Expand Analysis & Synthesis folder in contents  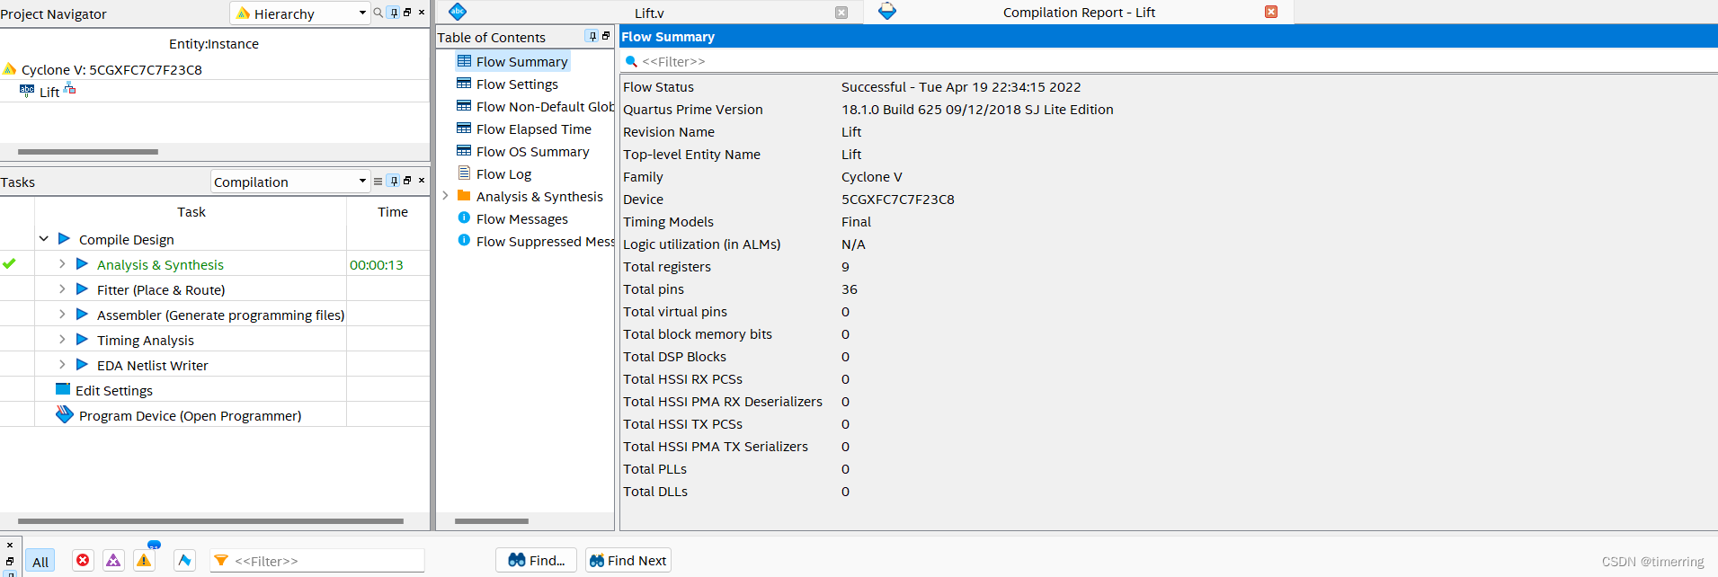(445, 196)
